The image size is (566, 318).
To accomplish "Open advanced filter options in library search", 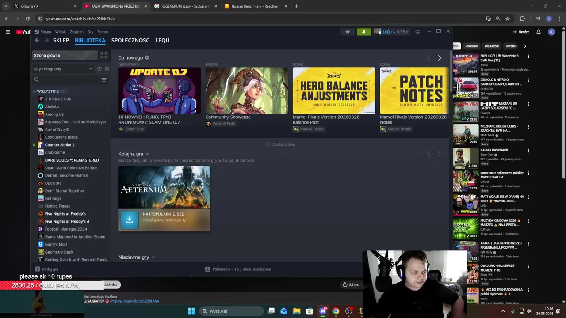I will coord(104,80).
